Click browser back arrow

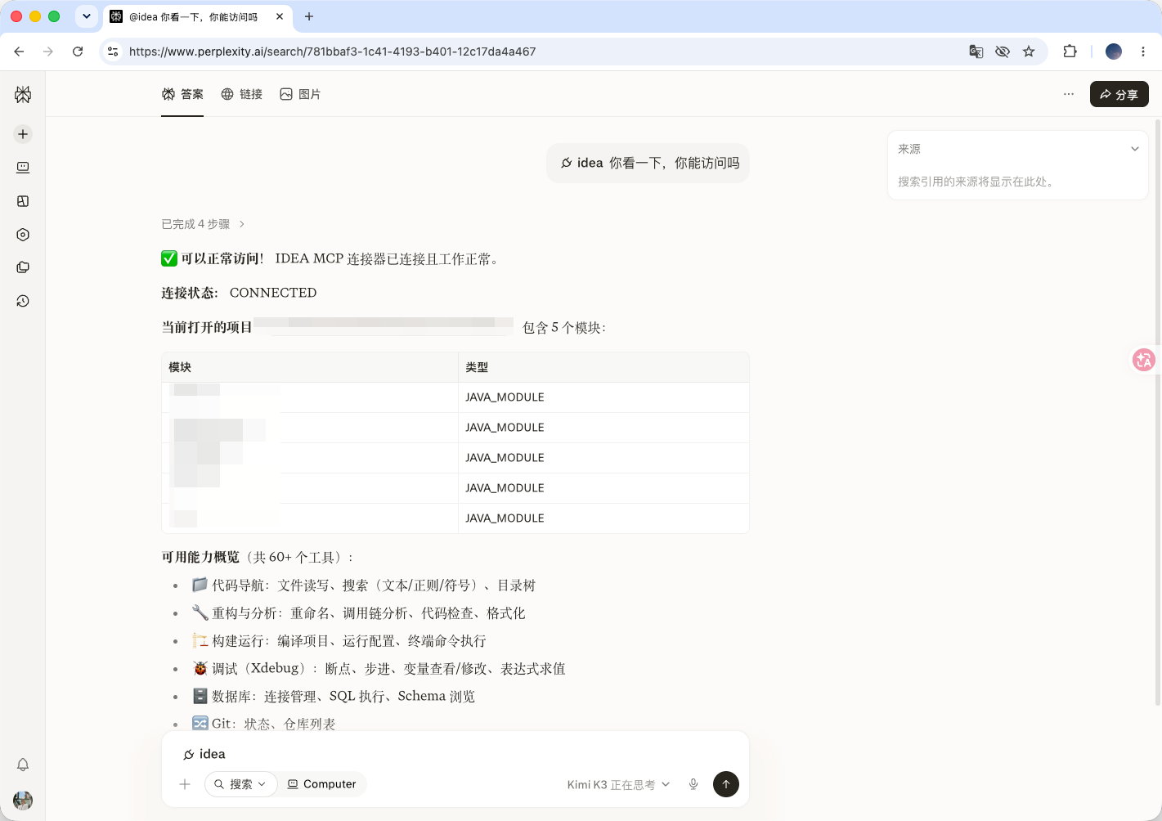point(19,52)
